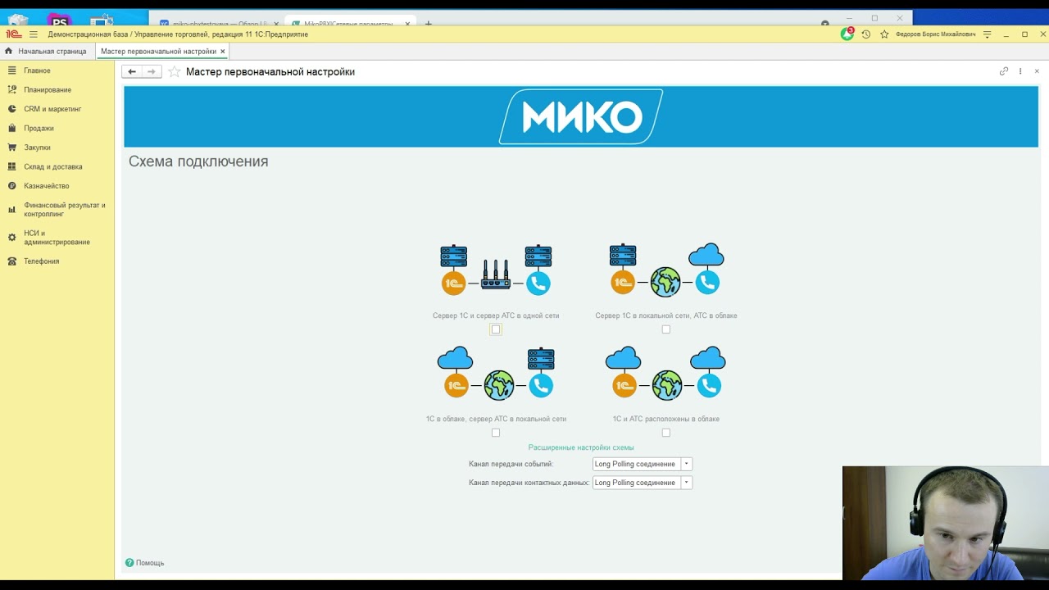The height and width of the screenshot is (590, 1049).
Task: Click the 'Канал передачи событий' Long Polling field
Action: tap(637, 464)
